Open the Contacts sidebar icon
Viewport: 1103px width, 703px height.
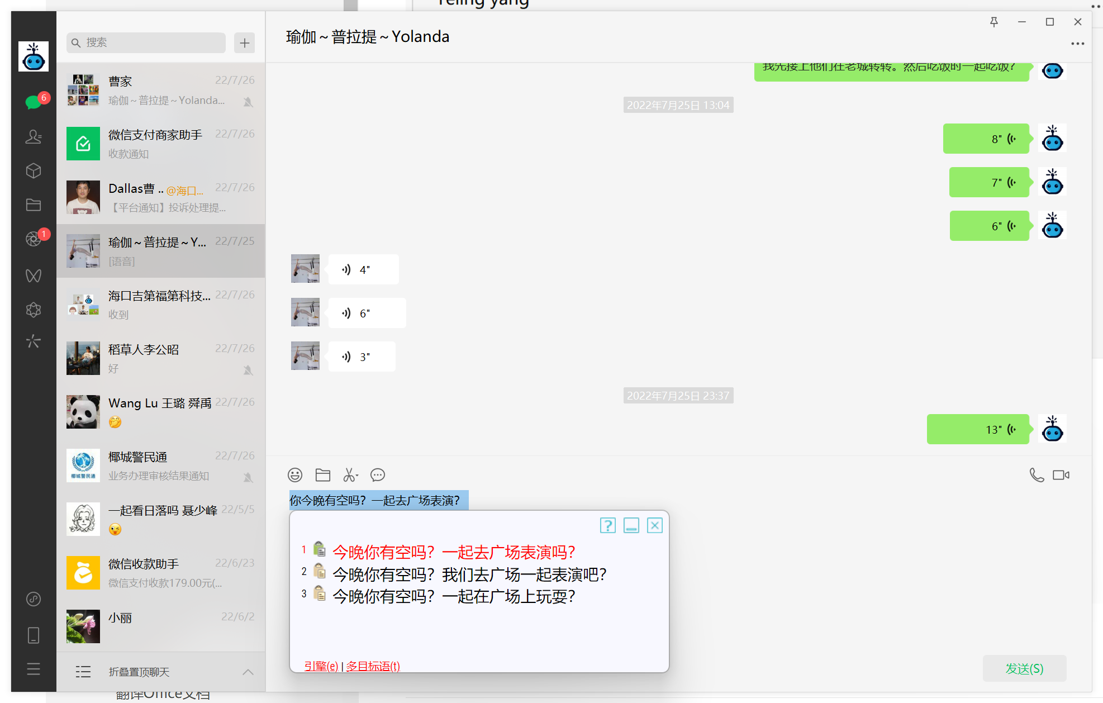[x=34, y=137]
